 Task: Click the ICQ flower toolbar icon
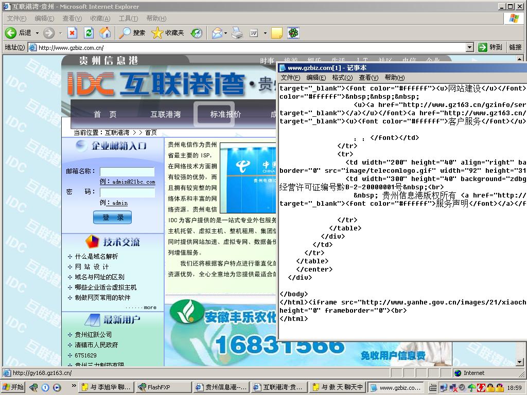click(293, 33)
